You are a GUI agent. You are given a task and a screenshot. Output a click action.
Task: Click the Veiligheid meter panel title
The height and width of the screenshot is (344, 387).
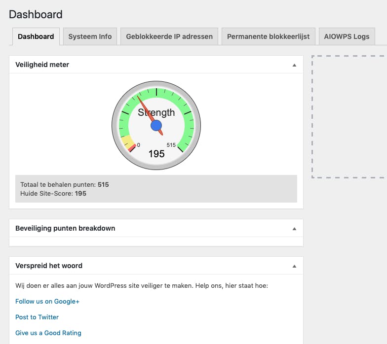click(x=42, y=65)
